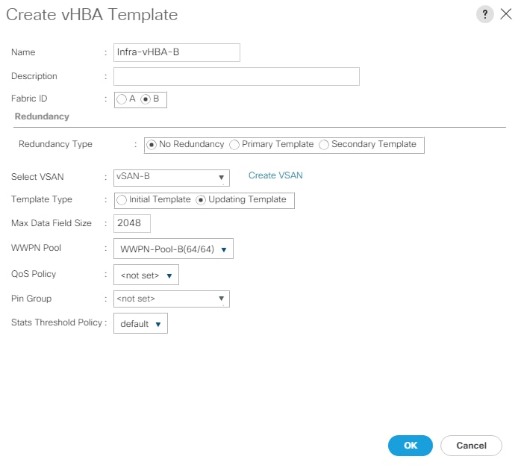
Task: Click the Create VSAN link
Action: point(275,175)
